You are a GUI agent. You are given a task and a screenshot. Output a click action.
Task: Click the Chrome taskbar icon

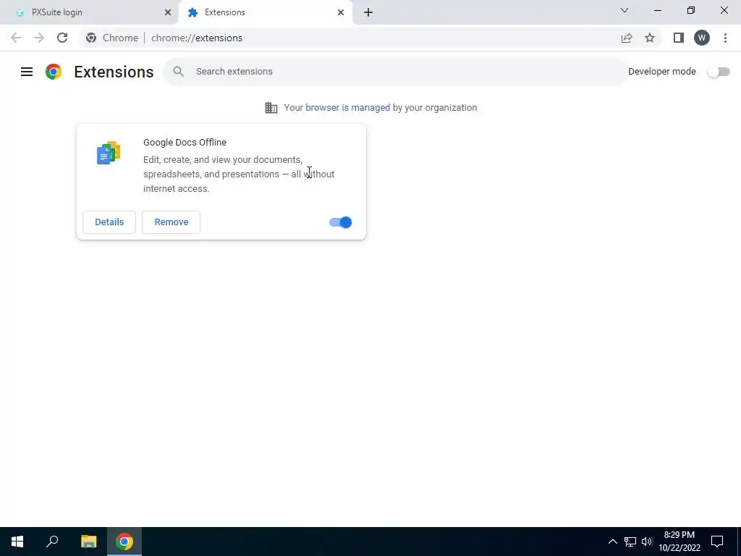tap(124, 542)
